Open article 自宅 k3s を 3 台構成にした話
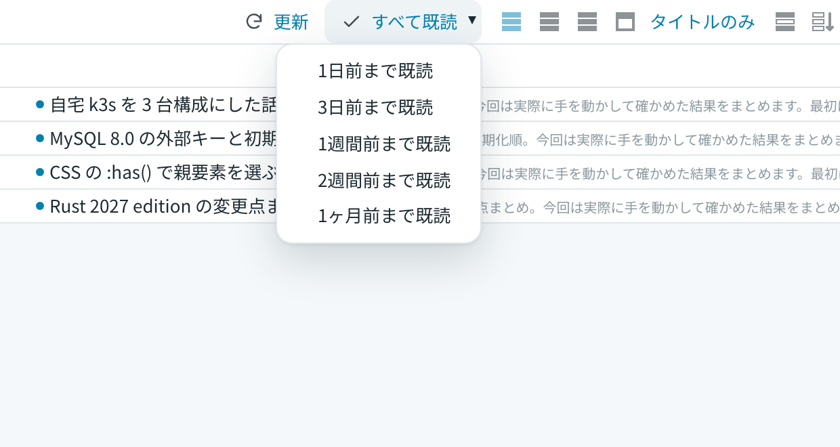 163,105
